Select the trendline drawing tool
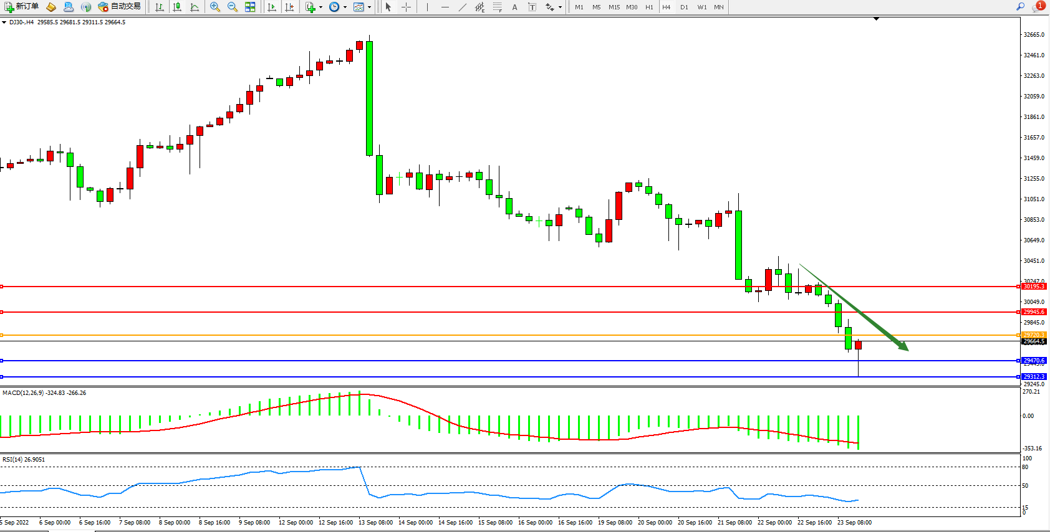Viewport: 1050px width, 532px height. [x=462, y=7]
